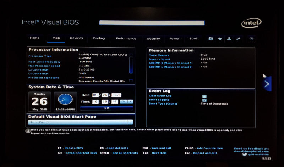Click the Intel logo
The width and height of the screenshot is (284, 167).
pos(251,23)
